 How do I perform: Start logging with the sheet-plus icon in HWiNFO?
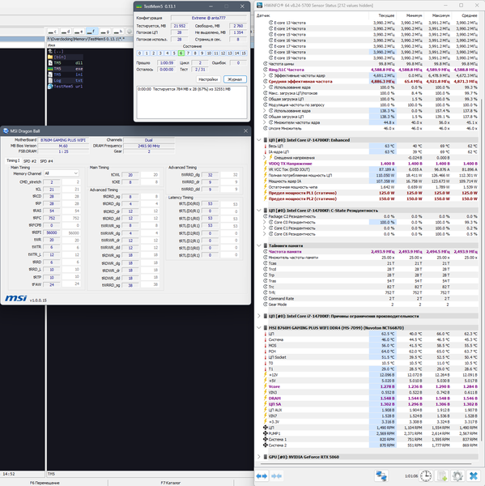click(x=442, y=475)
